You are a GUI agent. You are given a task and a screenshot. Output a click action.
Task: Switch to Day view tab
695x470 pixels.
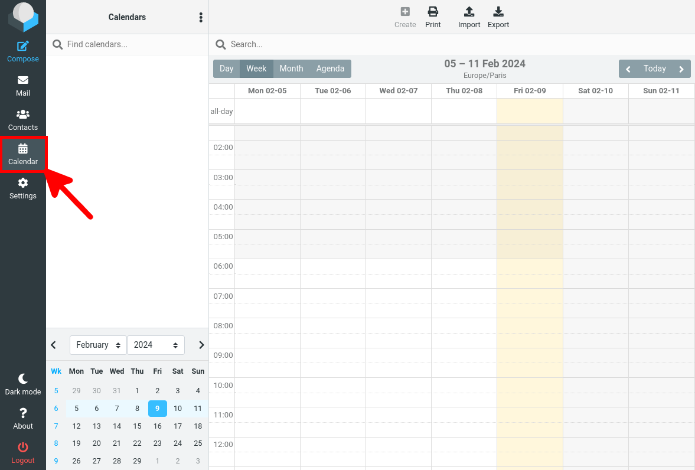tap(226, 68)
